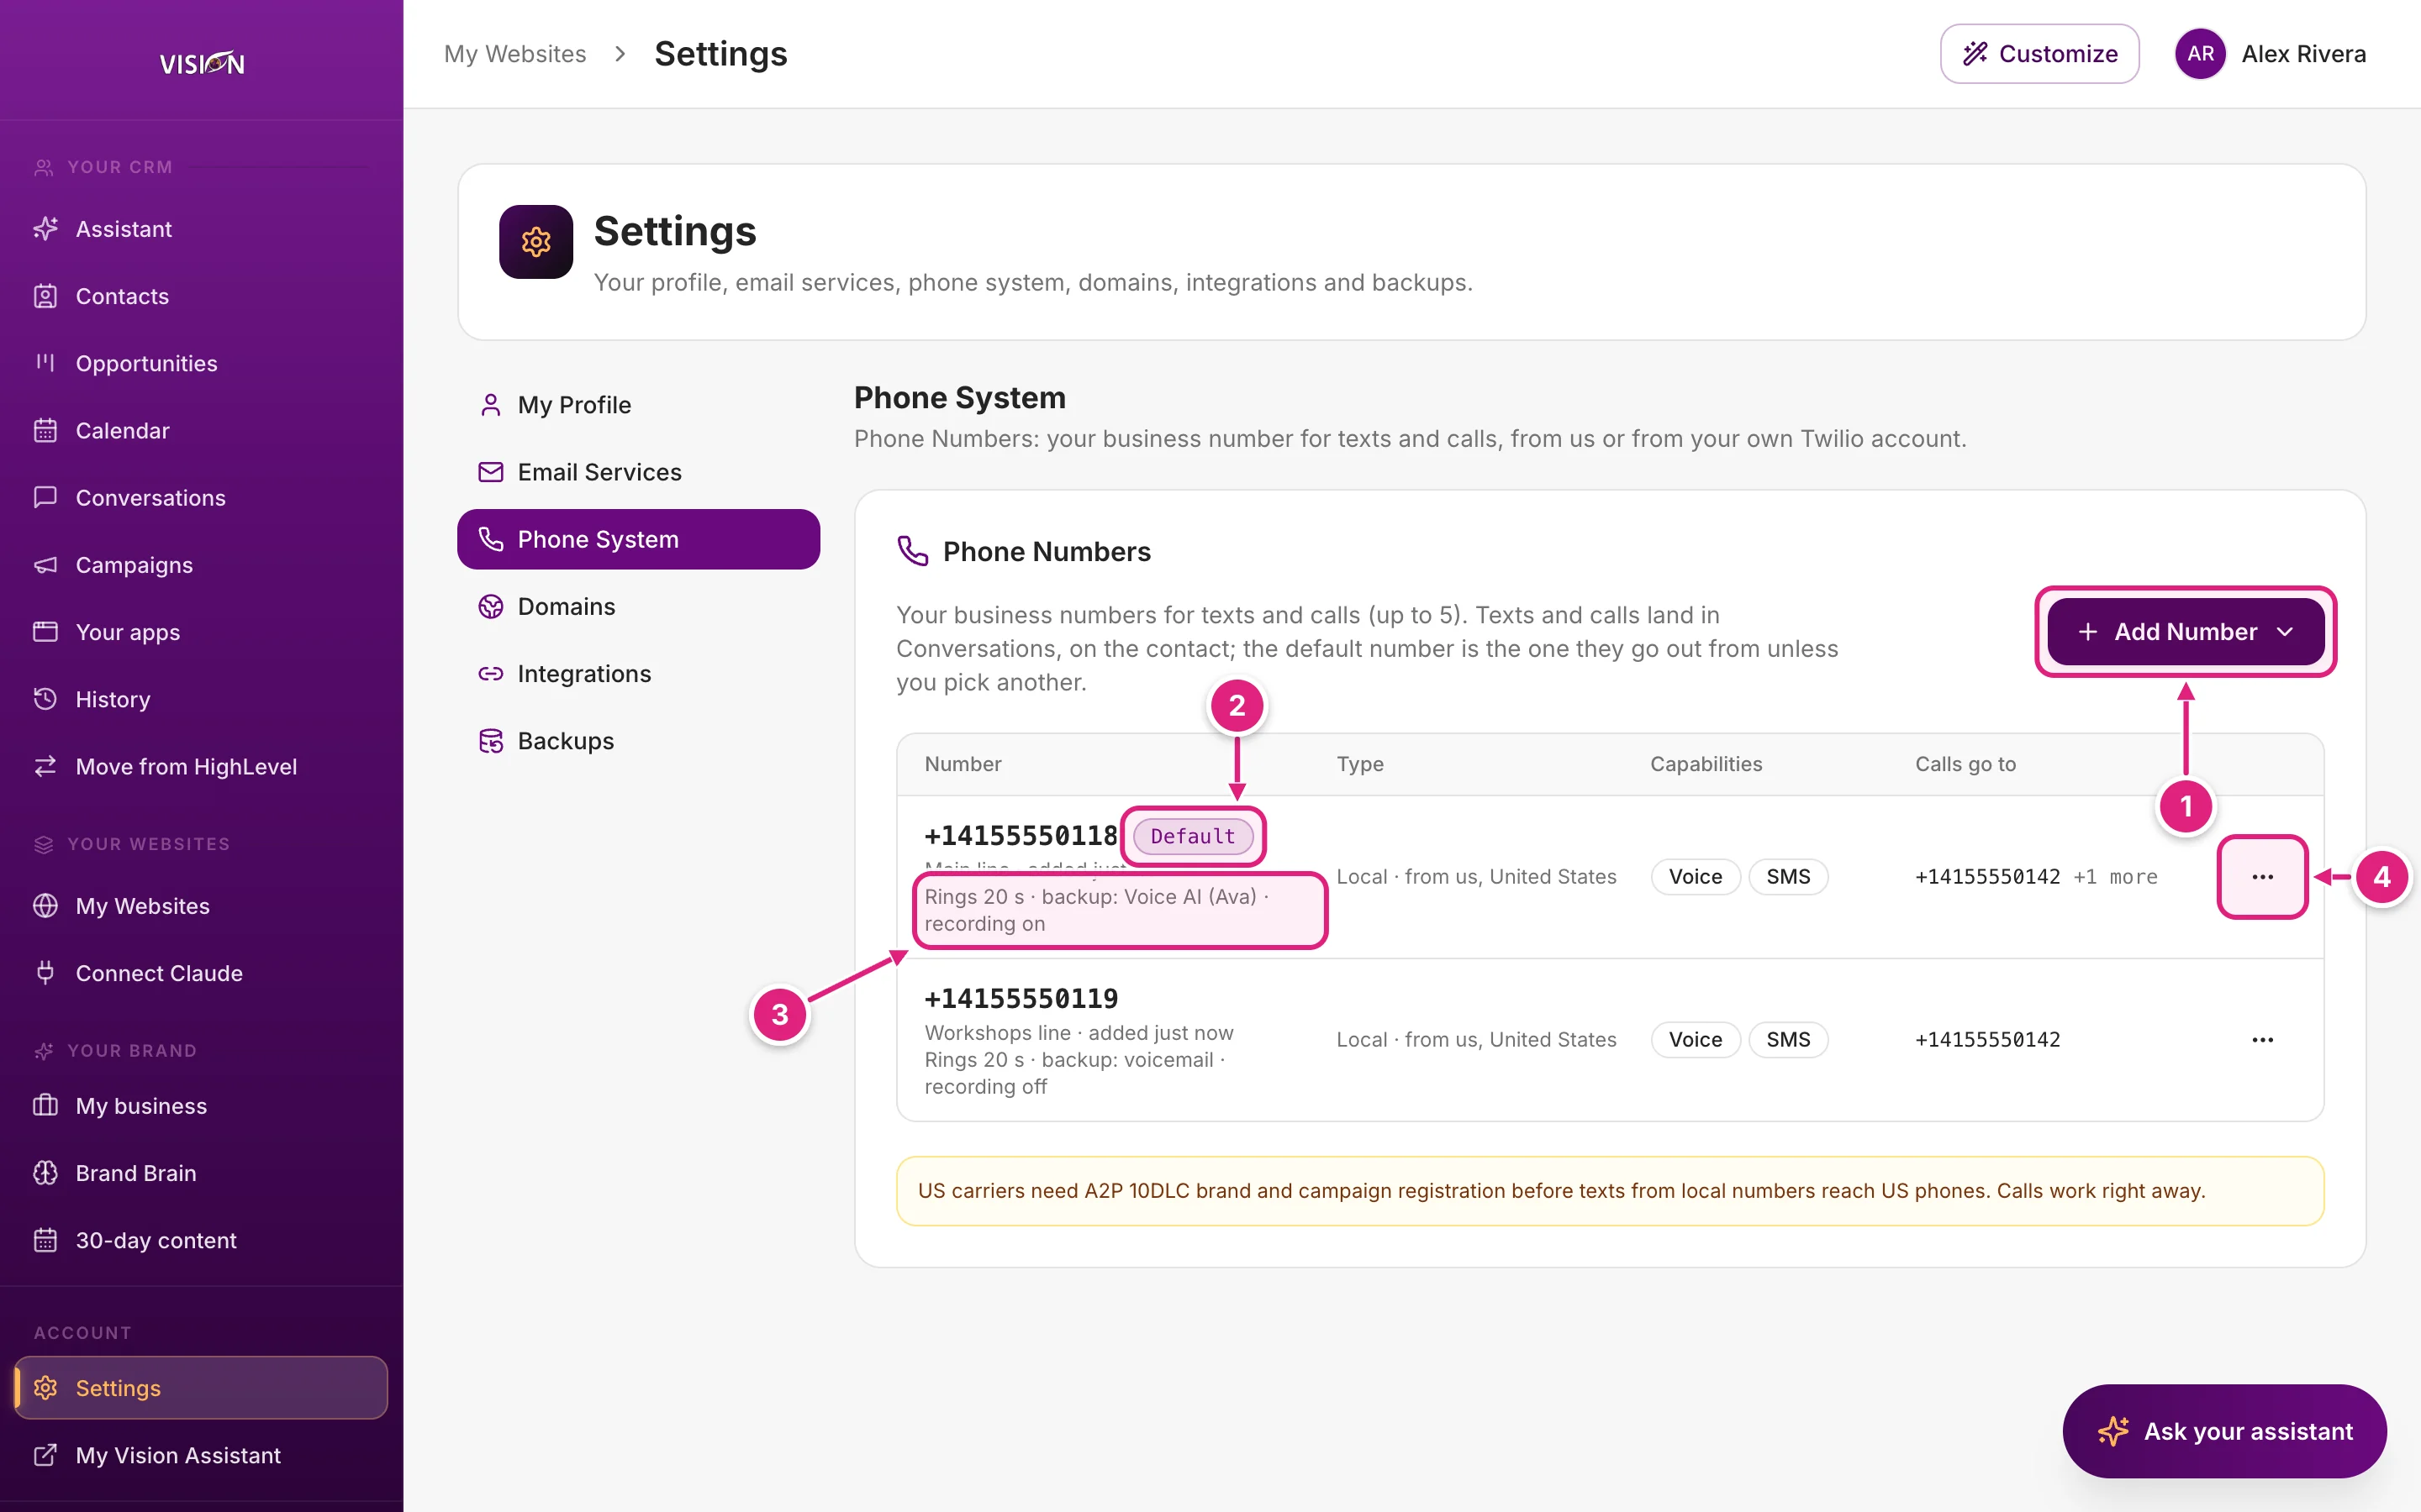The height and width of the screenshot is (1512, 2421).
Task: Open the Your apps window icon
Action: [45, 632]
